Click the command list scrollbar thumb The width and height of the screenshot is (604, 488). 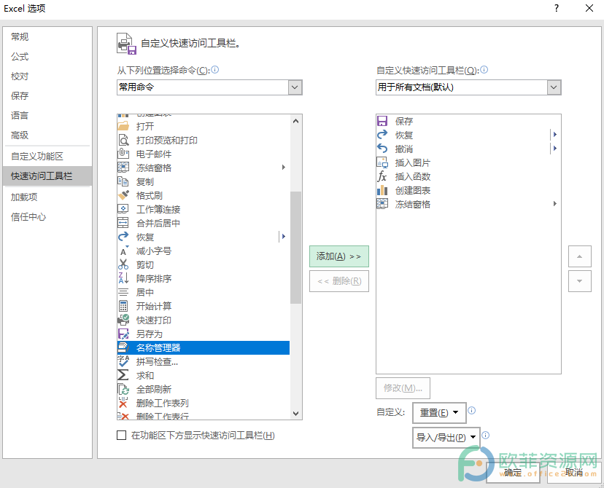coord(296,247)
